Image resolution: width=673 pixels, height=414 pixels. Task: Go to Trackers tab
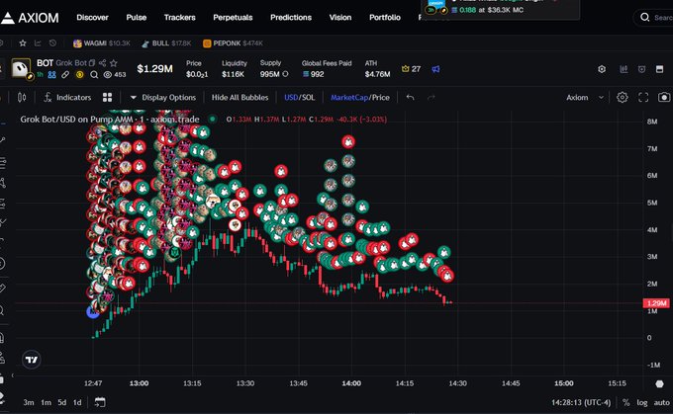click(179, 18)
